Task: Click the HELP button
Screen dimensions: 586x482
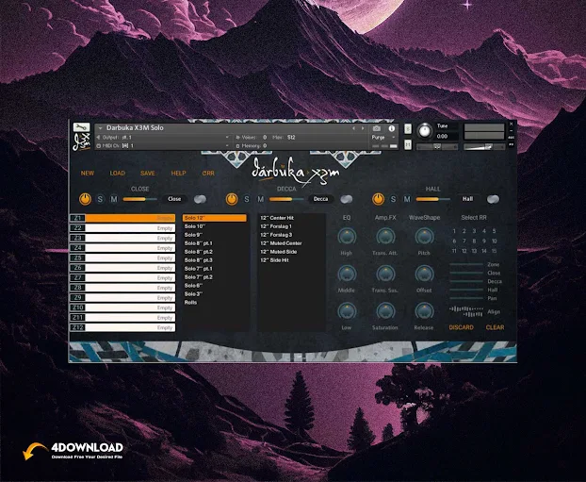Action: pyautogui.click(x=178, y=174)
